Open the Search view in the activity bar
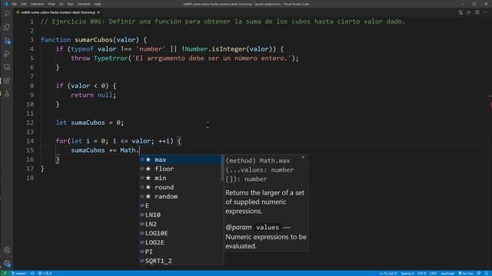The image size is (492, 276). pyautogui.click(x=7, y=14)
